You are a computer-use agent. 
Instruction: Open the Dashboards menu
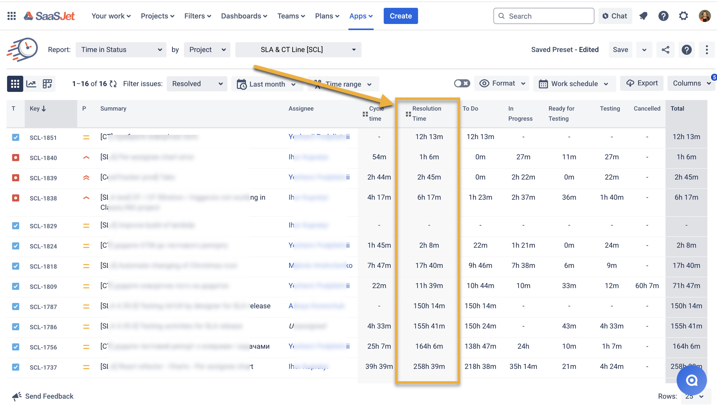coord(244,16)
